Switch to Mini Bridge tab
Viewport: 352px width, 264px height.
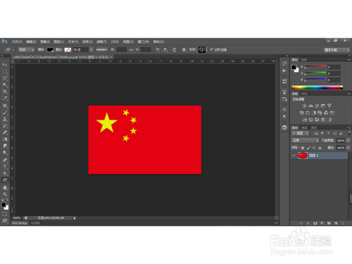pyautogui.click(x=20, y=223)
